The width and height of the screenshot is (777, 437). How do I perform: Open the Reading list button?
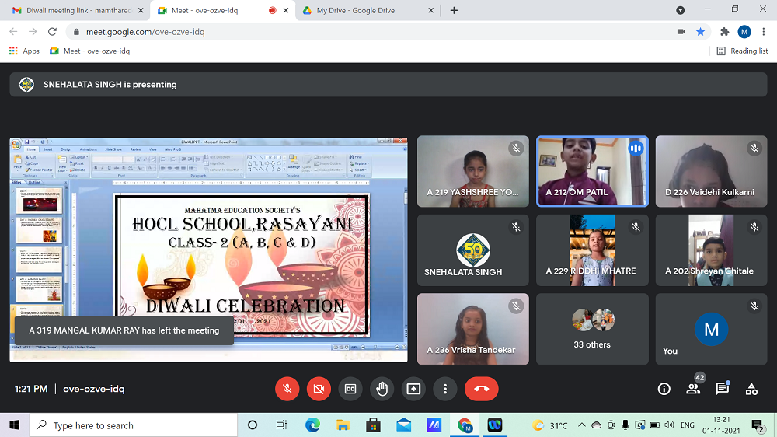click(742, 51)
